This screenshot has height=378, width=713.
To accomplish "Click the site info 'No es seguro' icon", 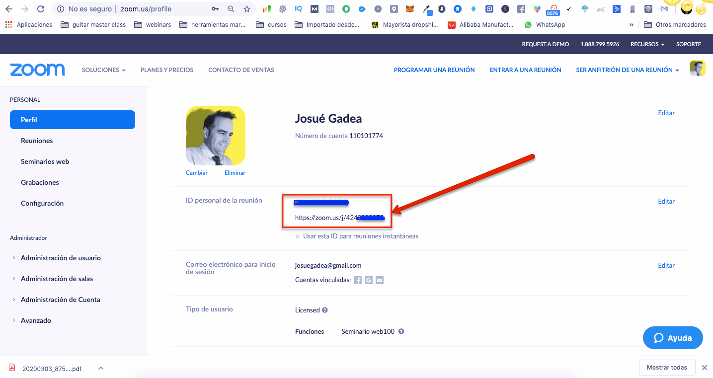I will [60, 9].
